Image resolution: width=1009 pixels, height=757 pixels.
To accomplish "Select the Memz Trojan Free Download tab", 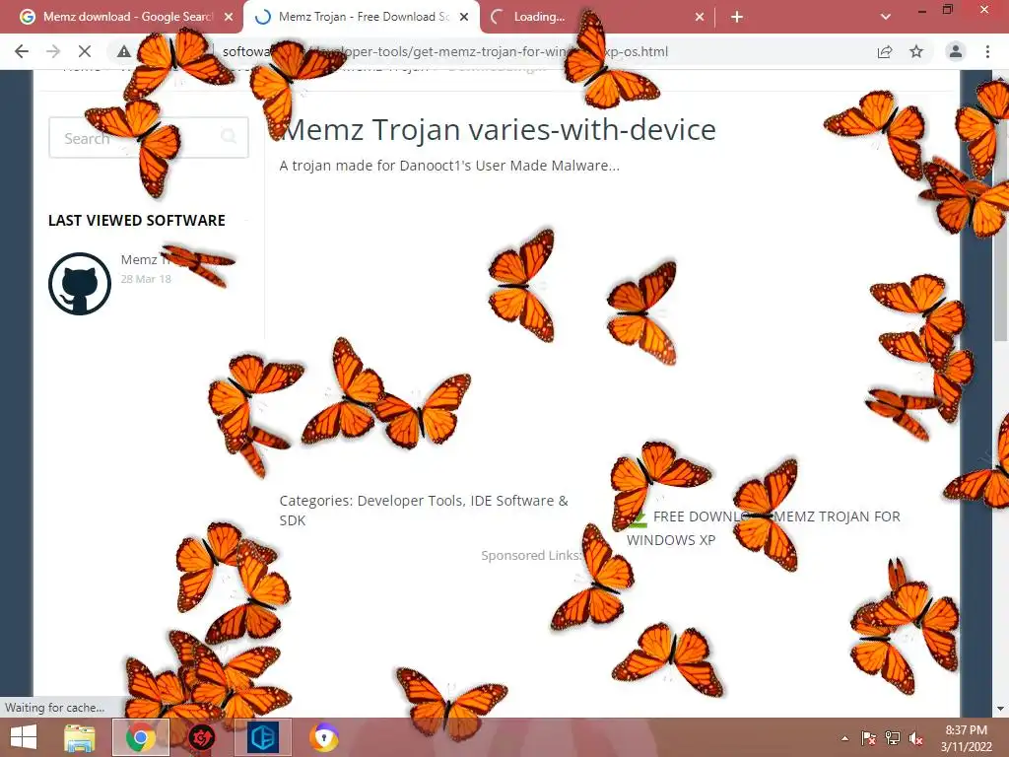I will pyautogui.click(x=361, y=17).
